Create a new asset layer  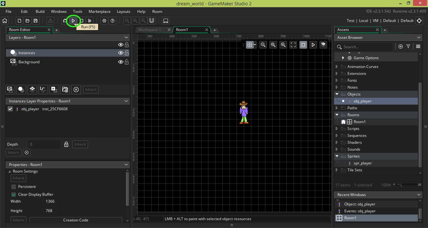click(x=54, y=89)
